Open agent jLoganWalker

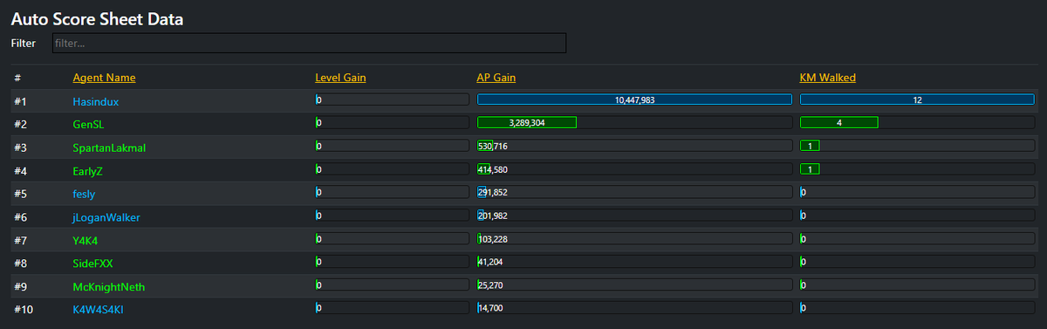coord(106,217)
